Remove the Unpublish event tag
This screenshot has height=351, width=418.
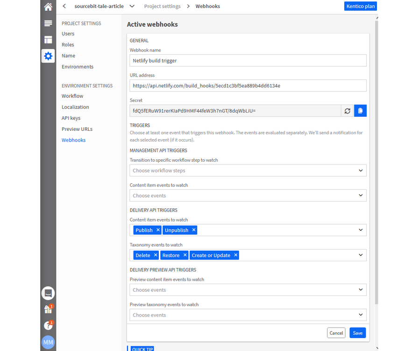point(194,230)
